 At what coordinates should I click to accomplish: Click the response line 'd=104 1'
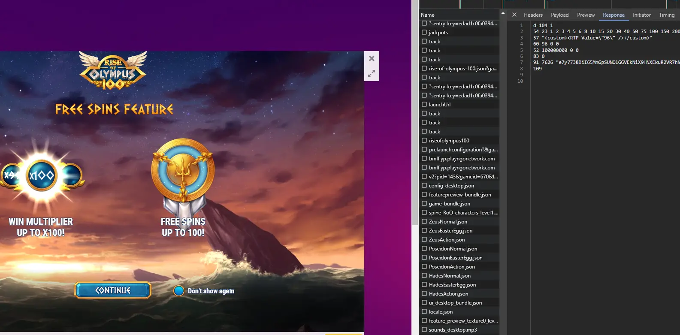[543, 25]
